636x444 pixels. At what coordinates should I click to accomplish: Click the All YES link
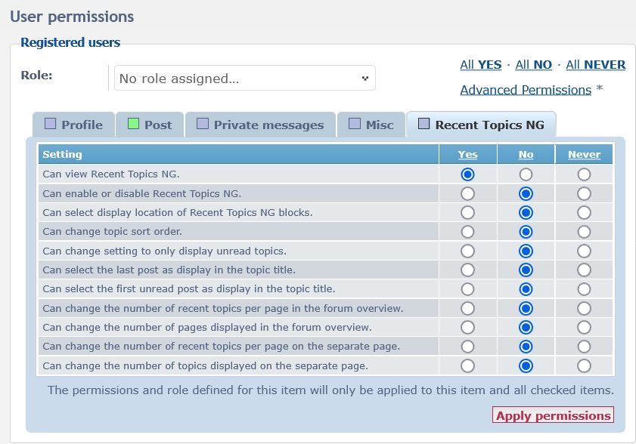pos(481,65)
